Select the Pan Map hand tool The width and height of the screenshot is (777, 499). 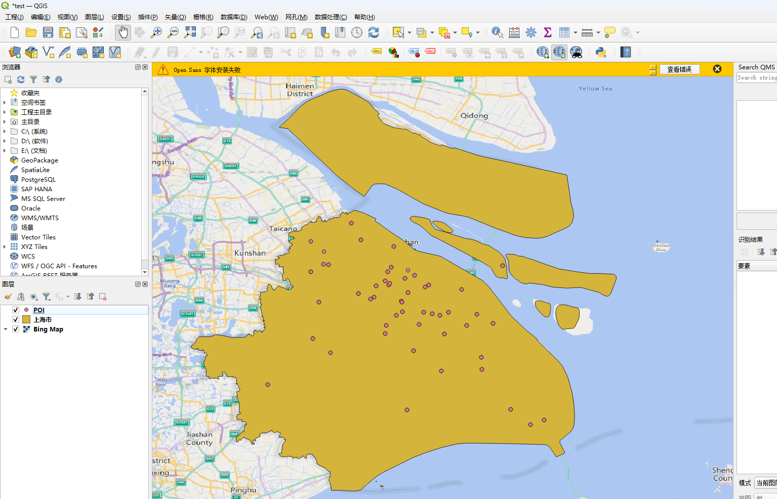[123, 32]
